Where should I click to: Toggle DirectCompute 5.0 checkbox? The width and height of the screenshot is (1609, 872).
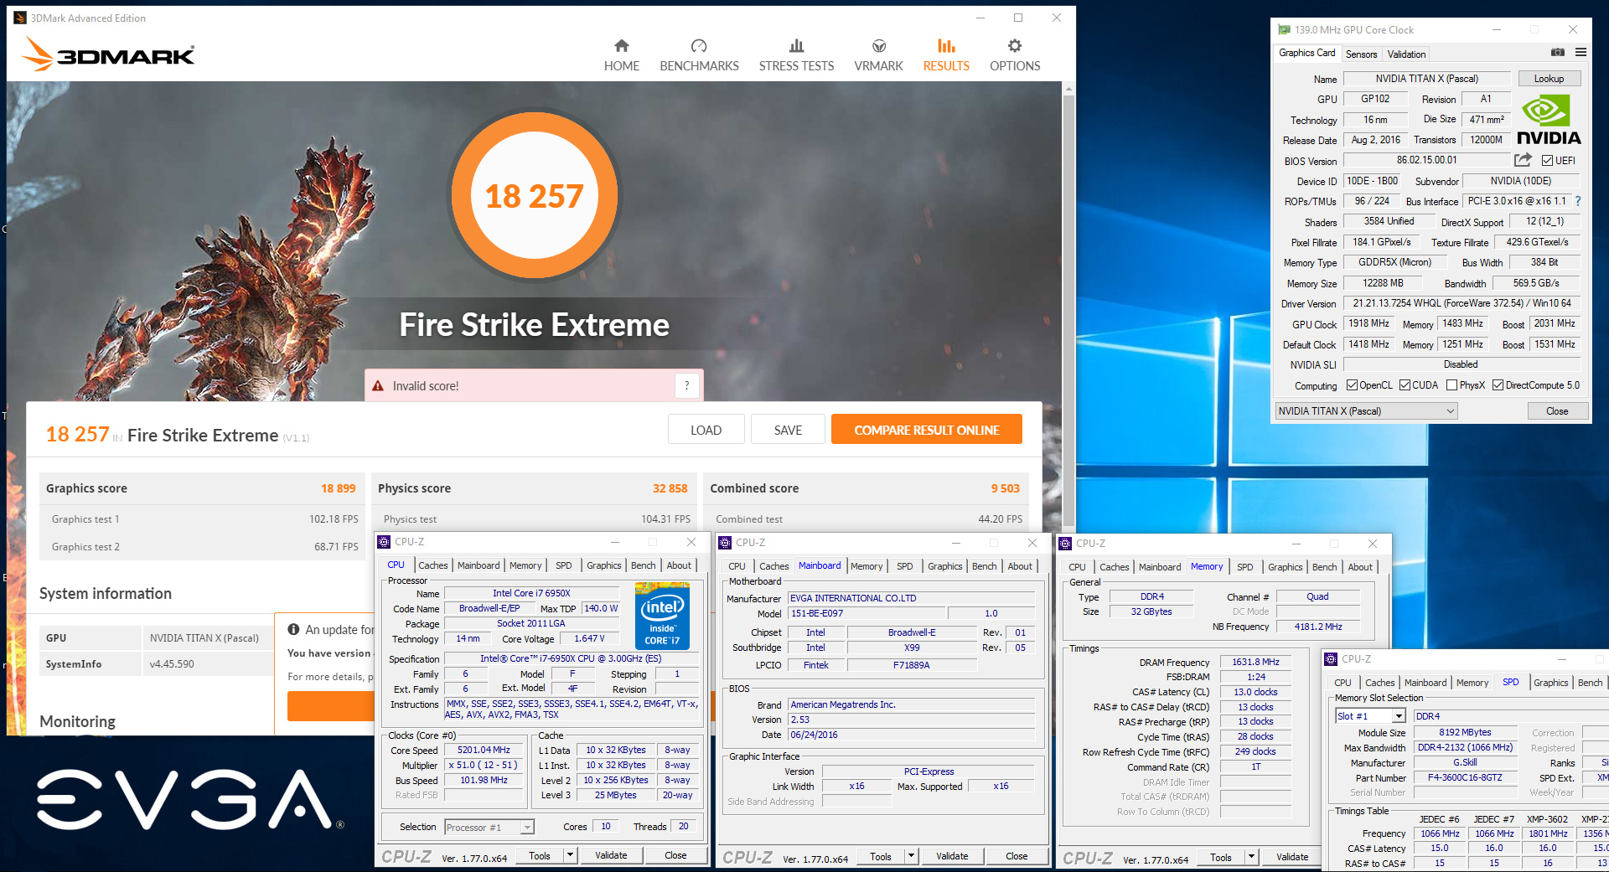tap(1498, 385)
